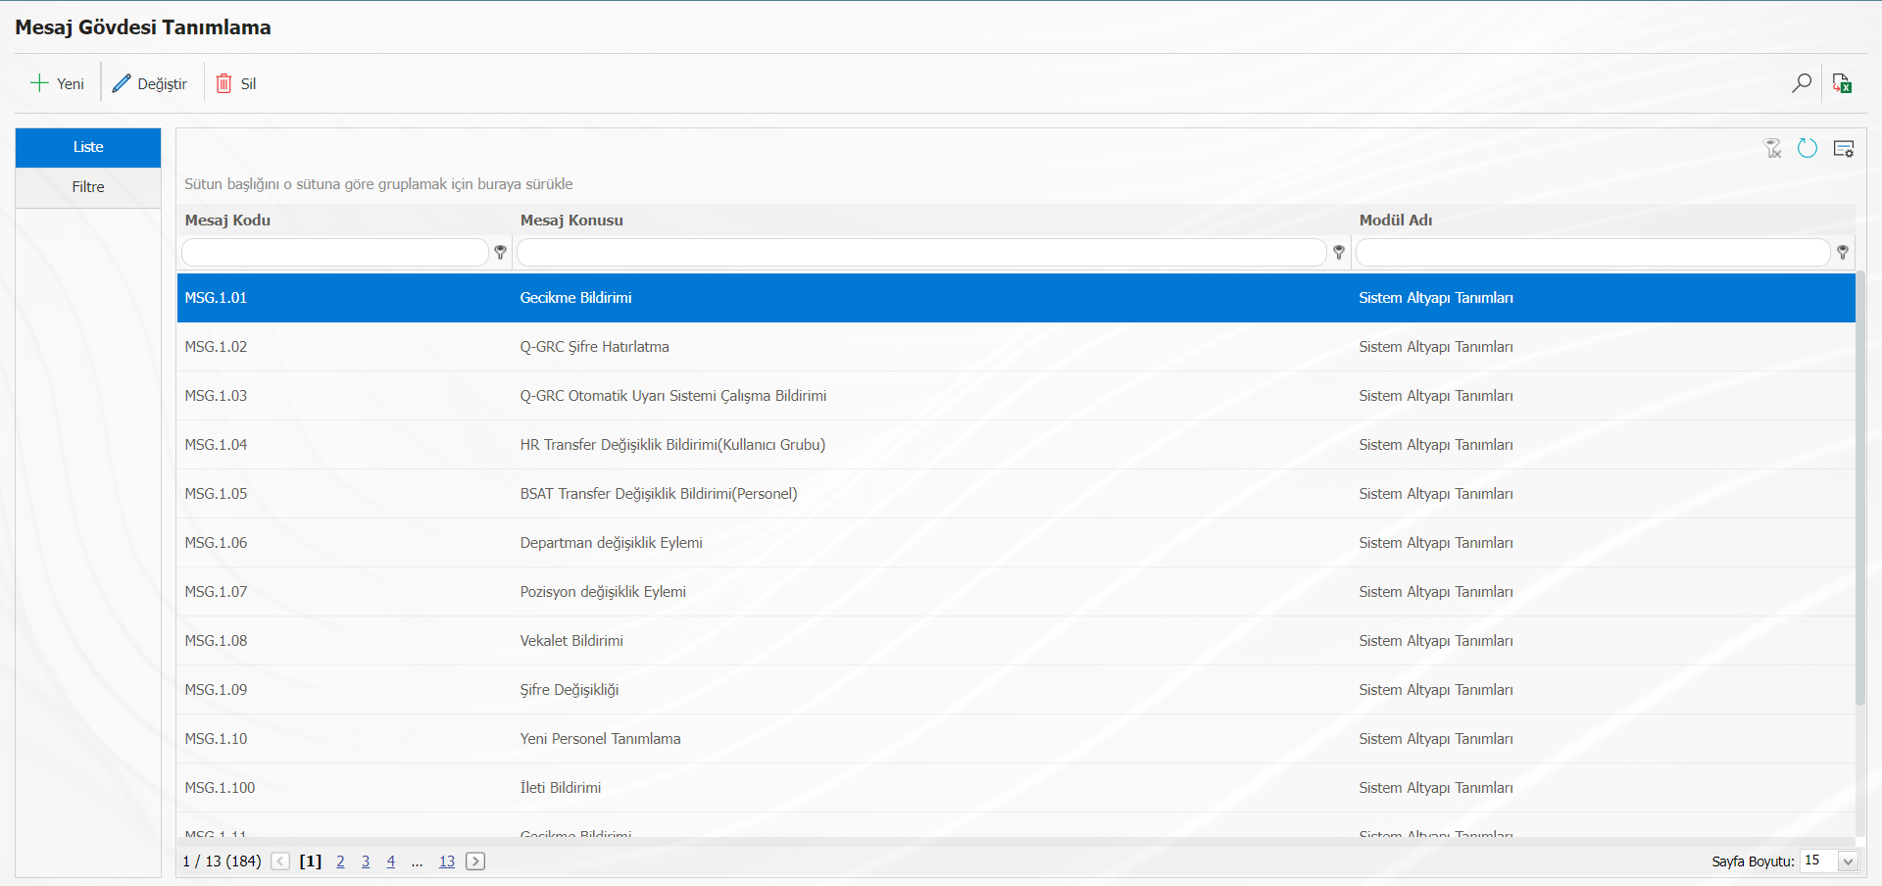Focus the Mesaj Konusu filter input

click(921, 253)
